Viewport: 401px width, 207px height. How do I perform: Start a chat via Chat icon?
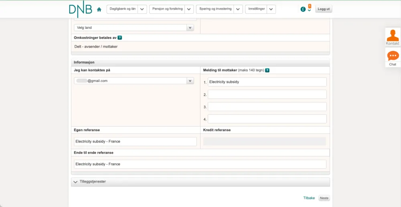393,57
